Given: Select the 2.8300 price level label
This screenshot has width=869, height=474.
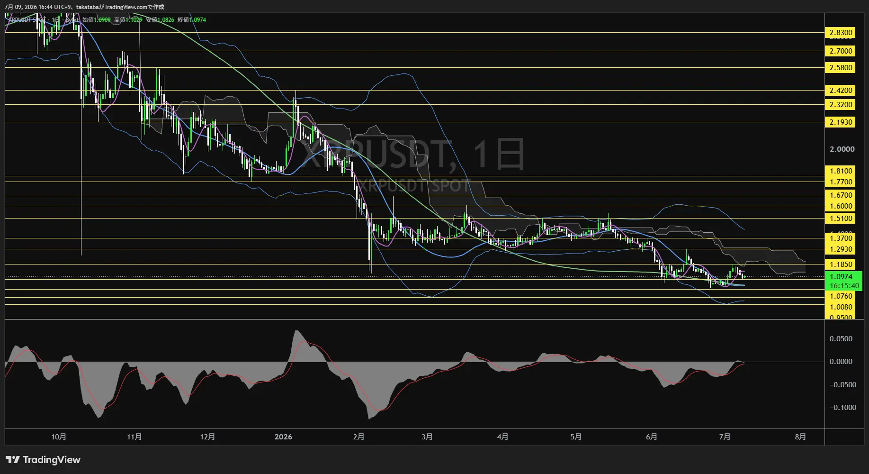Looking at the screenshot, I should click(841, 33).
